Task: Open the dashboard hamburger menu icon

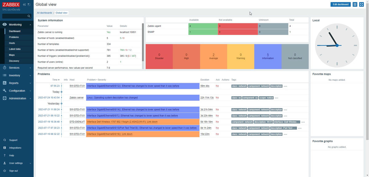Action: (354, 4)
